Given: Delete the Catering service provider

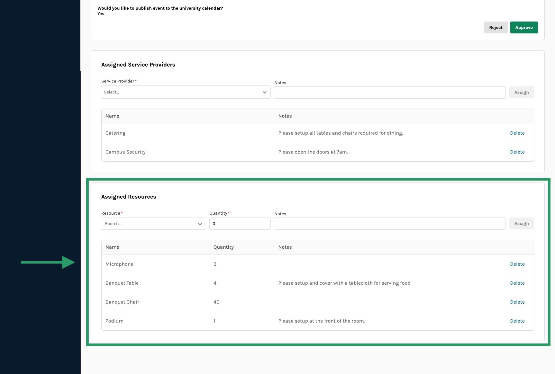Looking at the screenshot, I should (517, 133).
